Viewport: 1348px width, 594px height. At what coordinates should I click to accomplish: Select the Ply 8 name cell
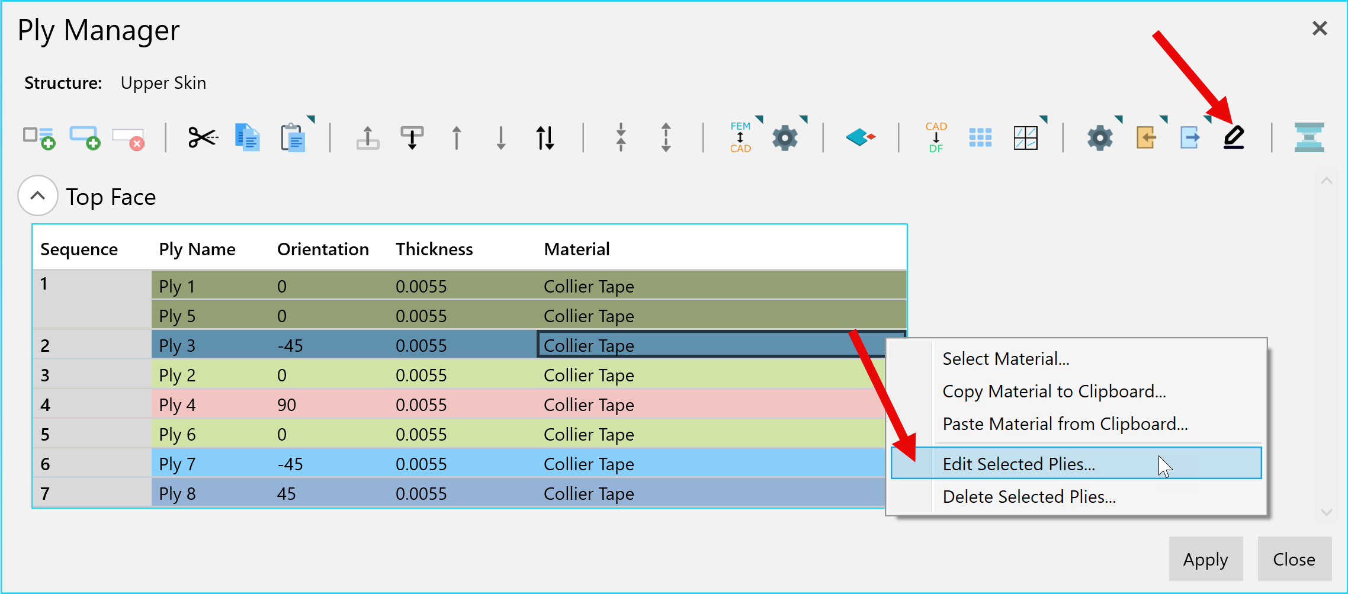[x=211, y=493]
